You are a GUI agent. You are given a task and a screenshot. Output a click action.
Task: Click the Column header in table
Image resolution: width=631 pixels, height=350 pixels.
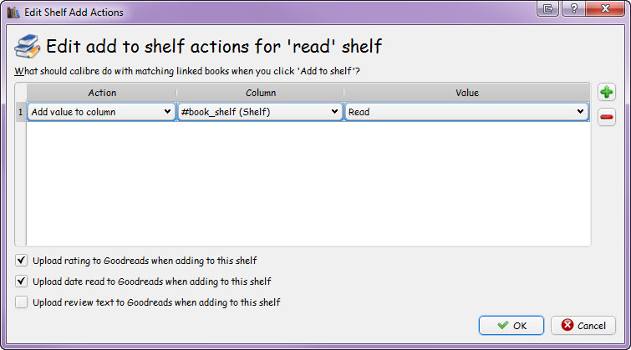pos(260,93)
